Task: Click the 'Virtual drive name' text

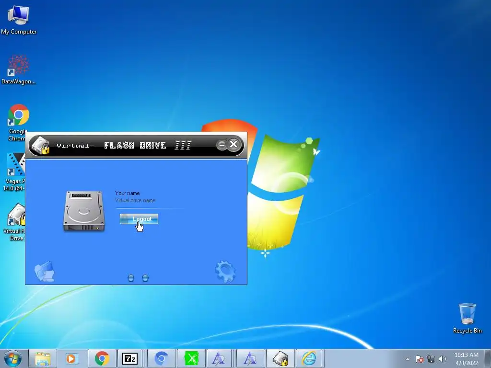Action: click(135, 200)
